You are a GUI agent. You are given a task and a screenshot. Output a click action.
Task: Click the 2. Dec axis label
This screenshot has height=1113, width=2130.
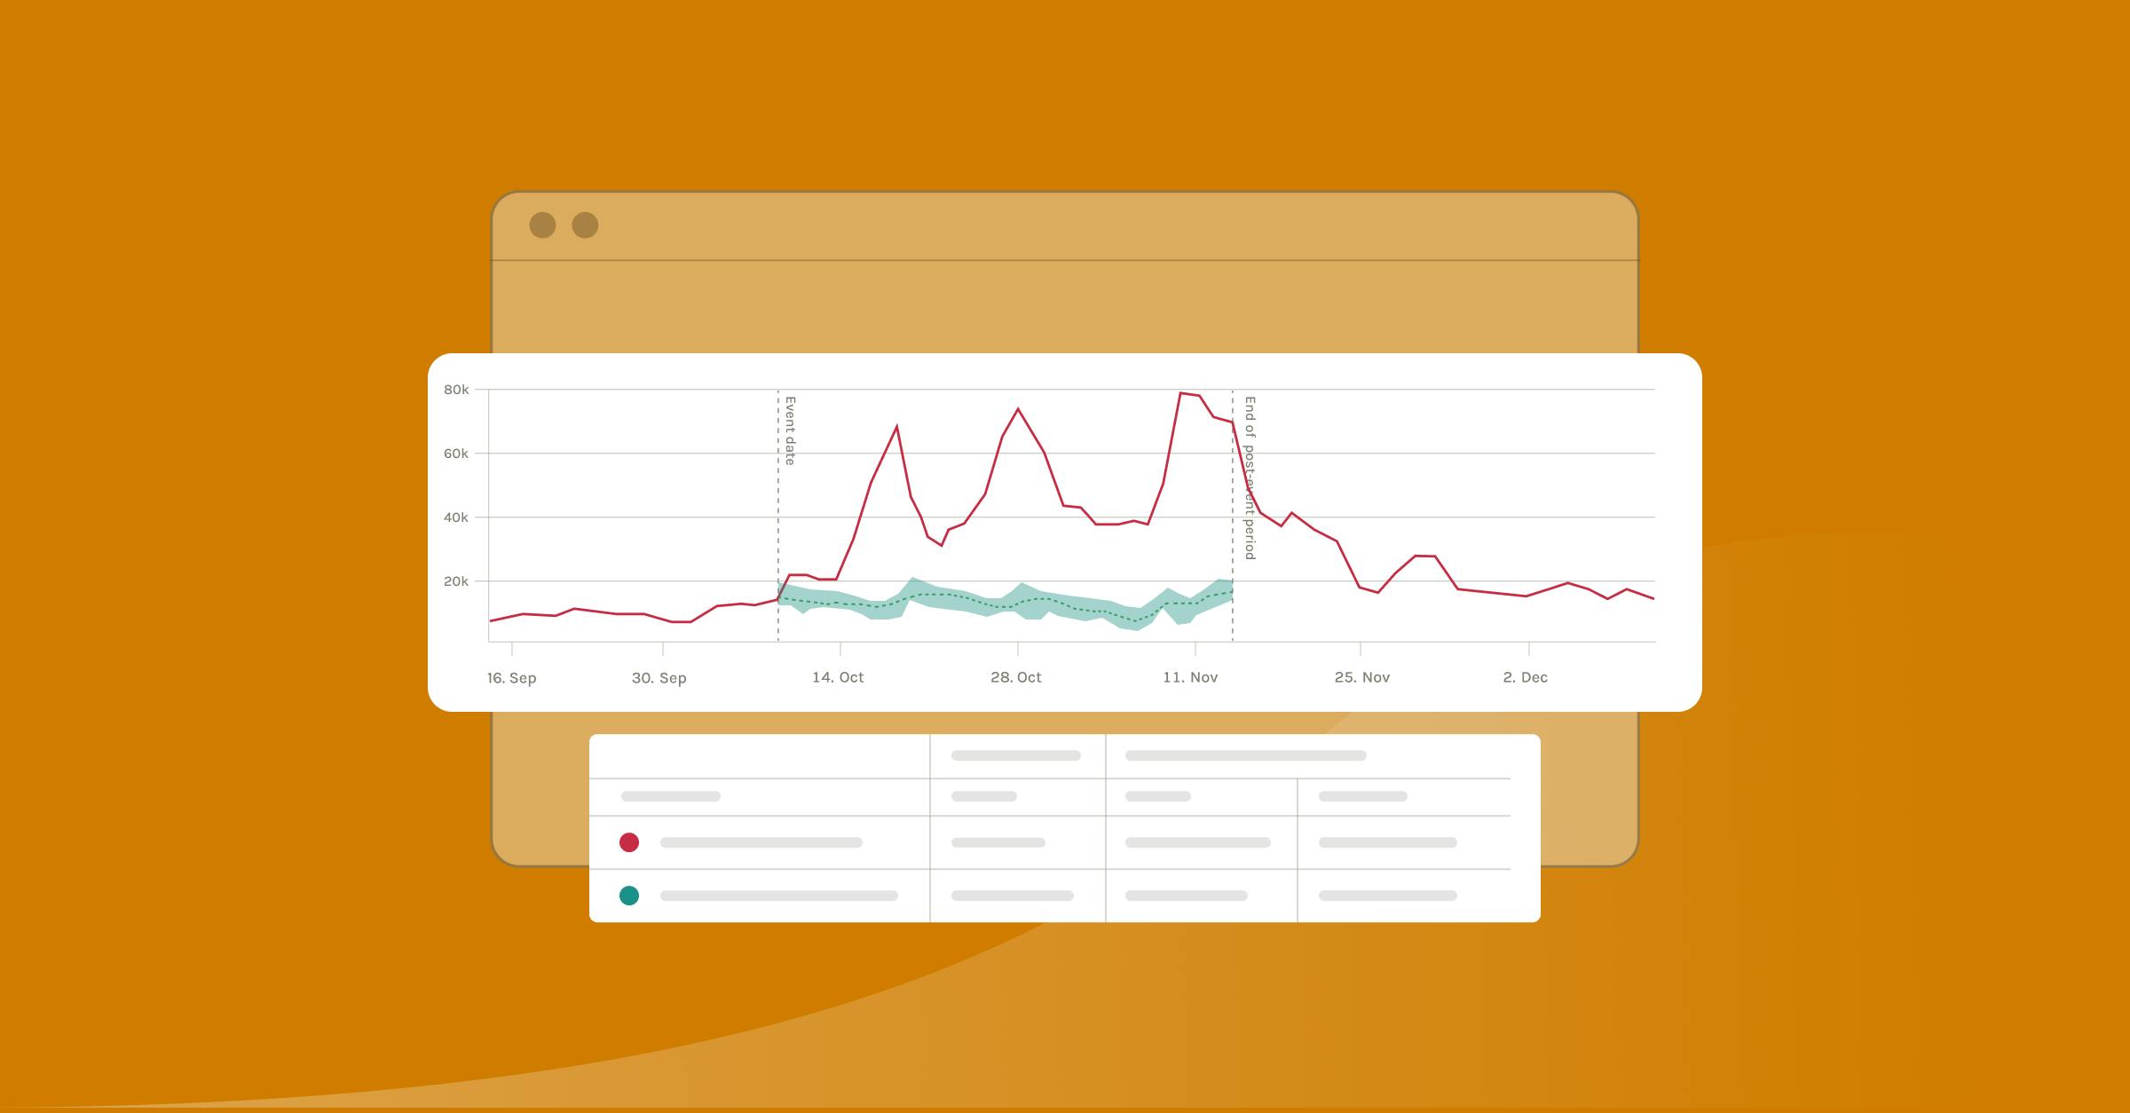coord(1525,677)
